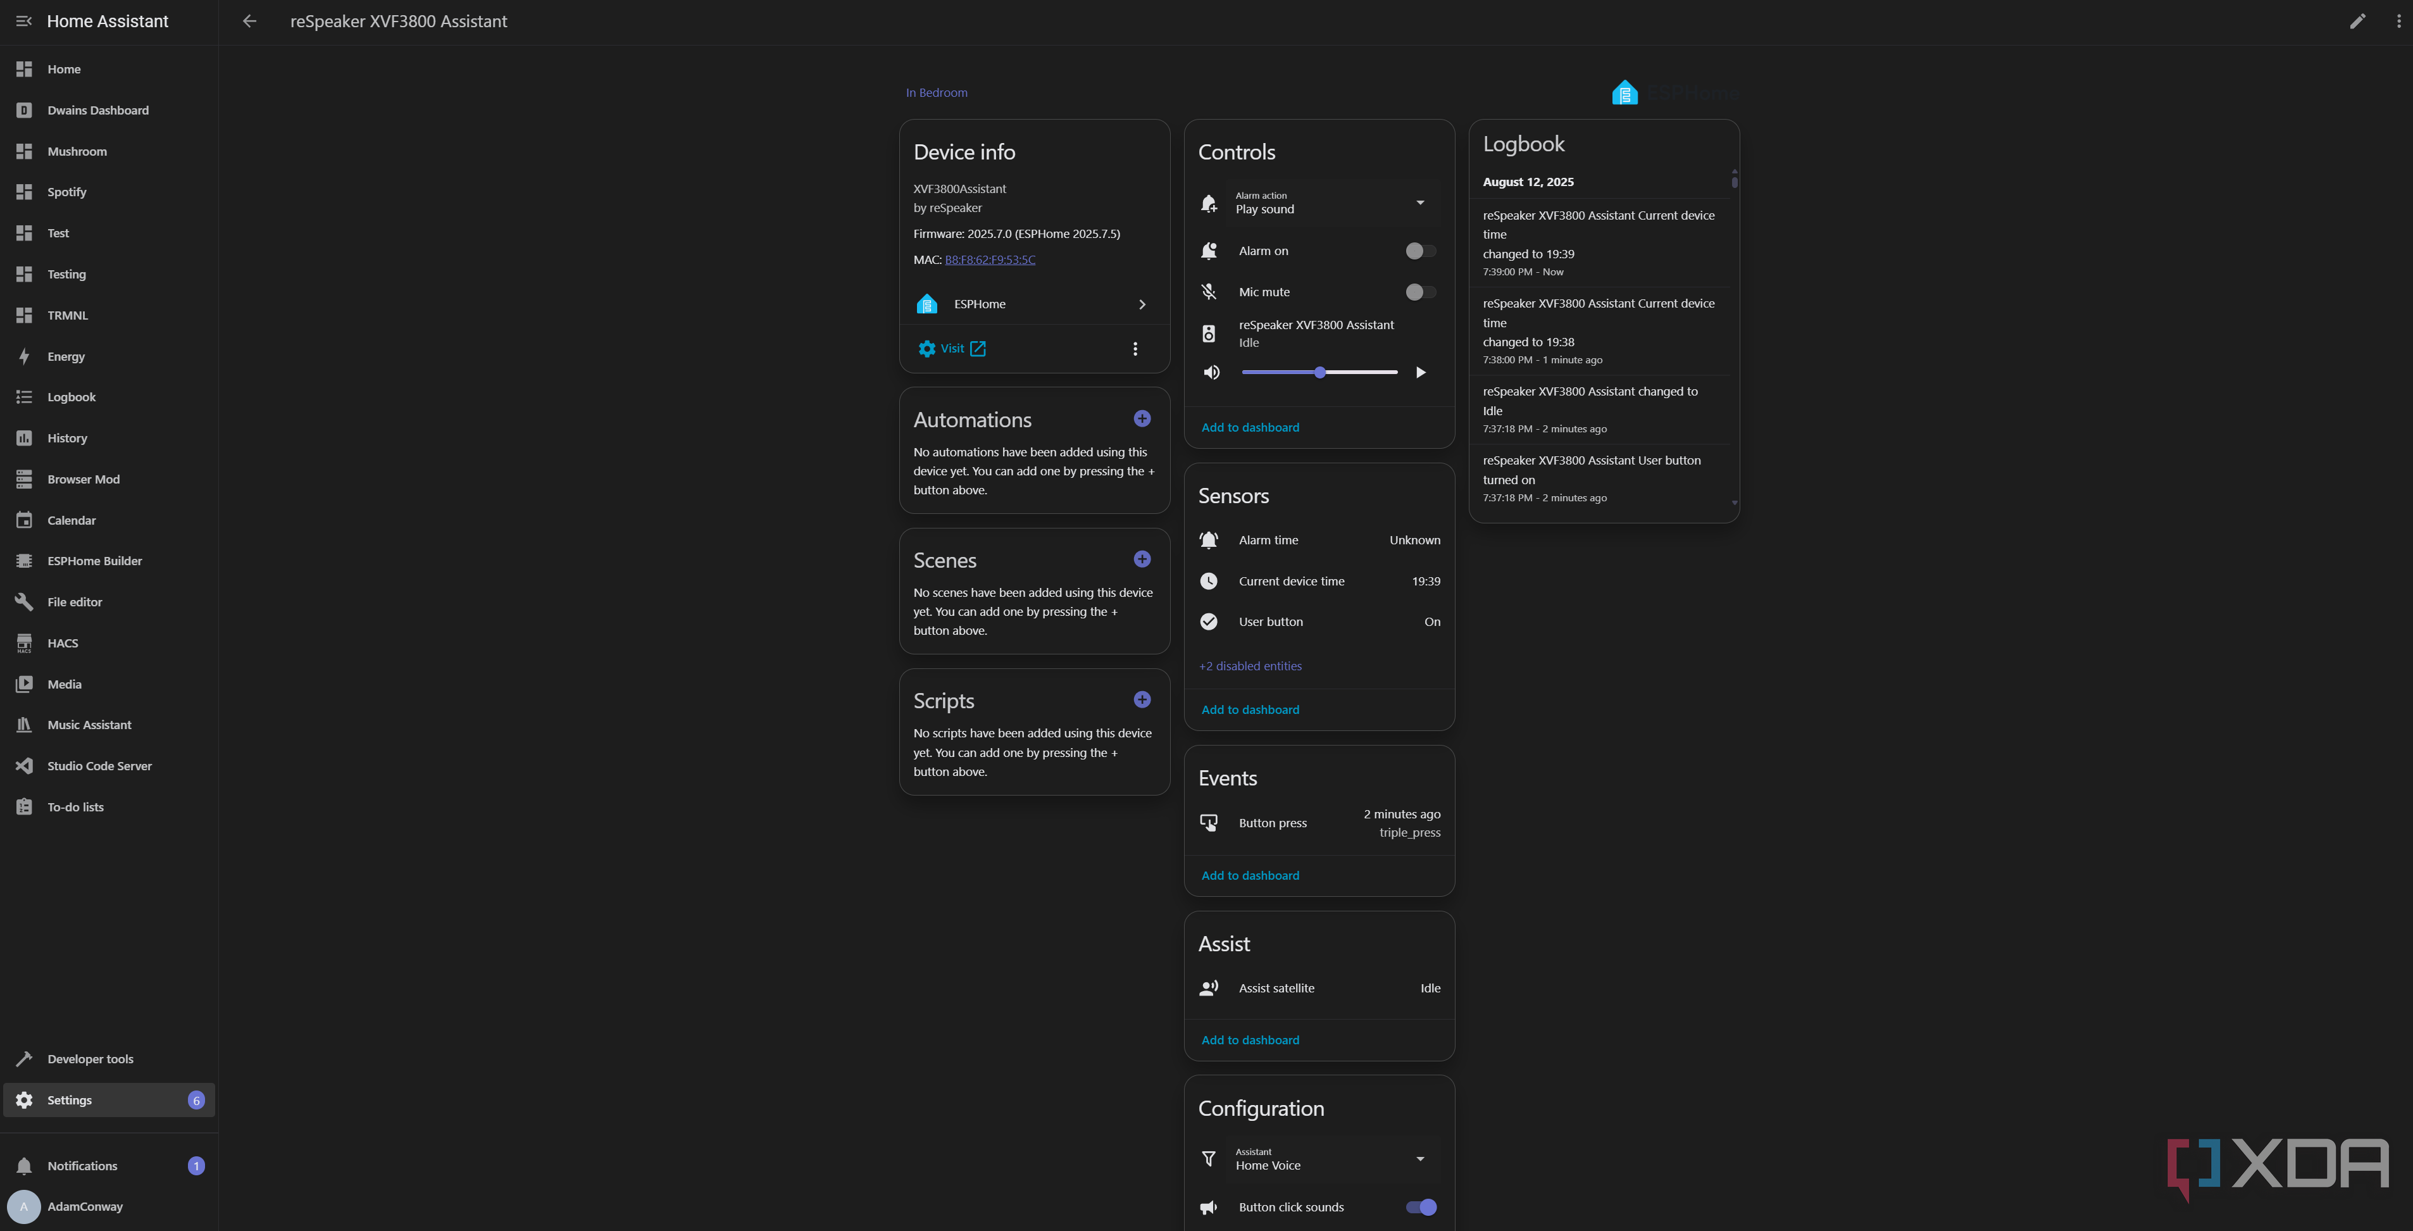
Task: Open ESPHome Builder in the sidebar
Action: click(95, 561)
